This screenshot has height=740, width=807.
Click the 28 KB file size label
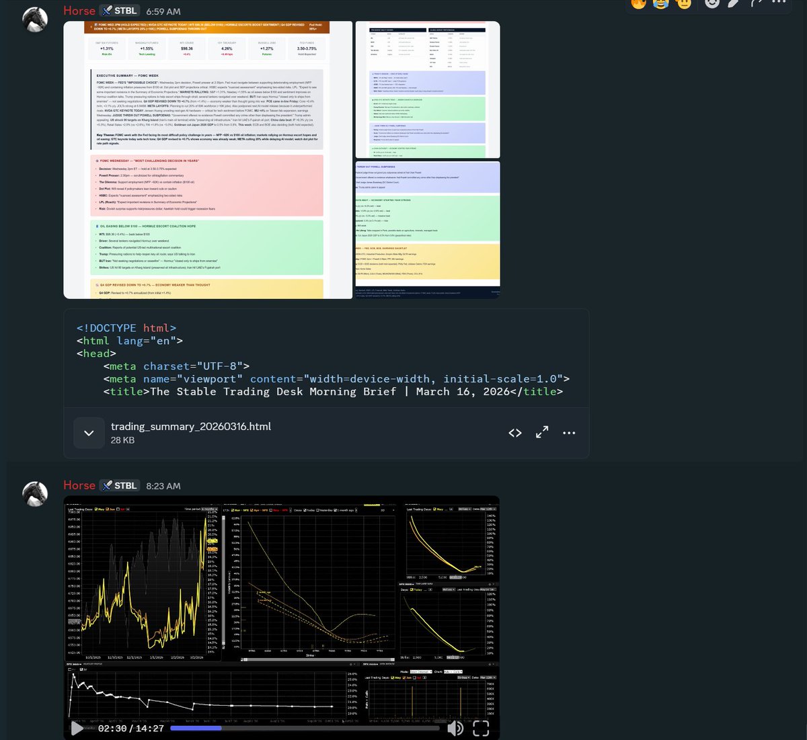(122, 440)
